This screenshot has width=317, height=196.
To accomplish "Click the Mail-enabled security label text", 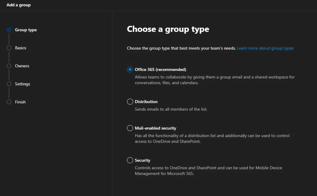I will coord(155,128).
